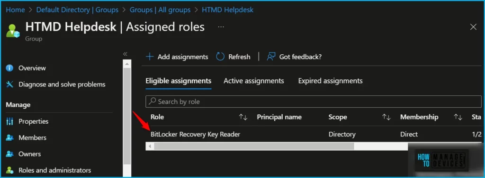Image resolution: width=485 pixels, height=178 pixels.
Task: Go to Groups | All groups breadcrumb
Action: tap(160, 10)
